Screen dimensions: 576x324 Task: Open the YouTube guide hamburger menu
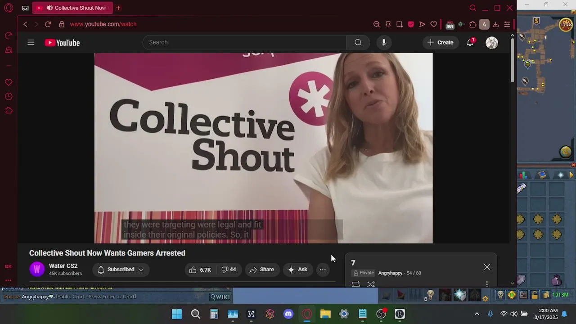tap(31, 42)
